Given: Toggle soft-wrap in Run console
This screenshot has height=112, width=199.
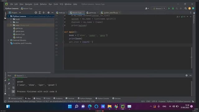Looking at the screenshot, I should [13, 88].
